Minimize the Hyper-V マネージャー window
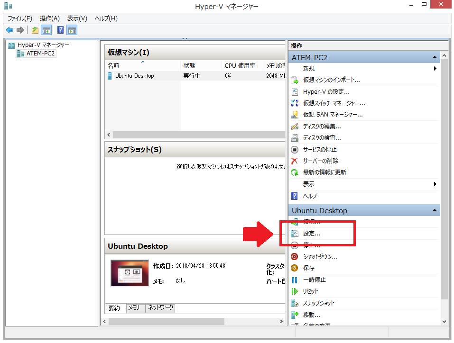The height and width of the screenshot is (343, 454). (x=411, y=5)
